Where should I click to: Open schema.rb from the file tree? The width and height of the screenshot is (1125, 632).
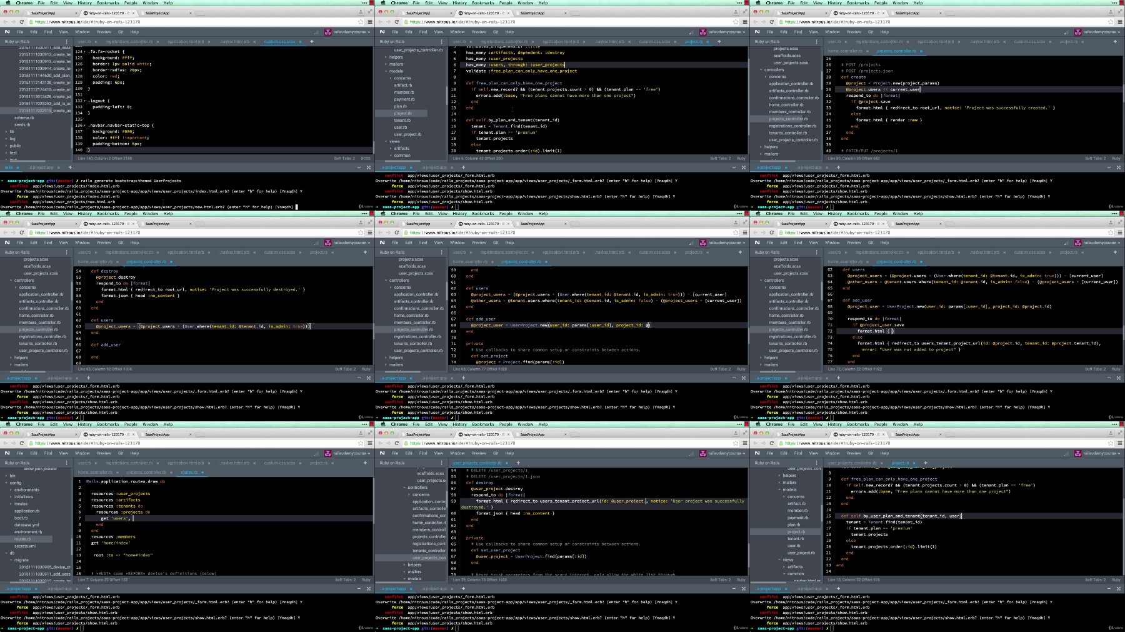point(24,118)
